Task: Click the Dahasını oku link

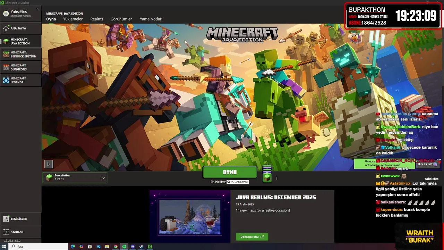Action: [x=252, y=237]
